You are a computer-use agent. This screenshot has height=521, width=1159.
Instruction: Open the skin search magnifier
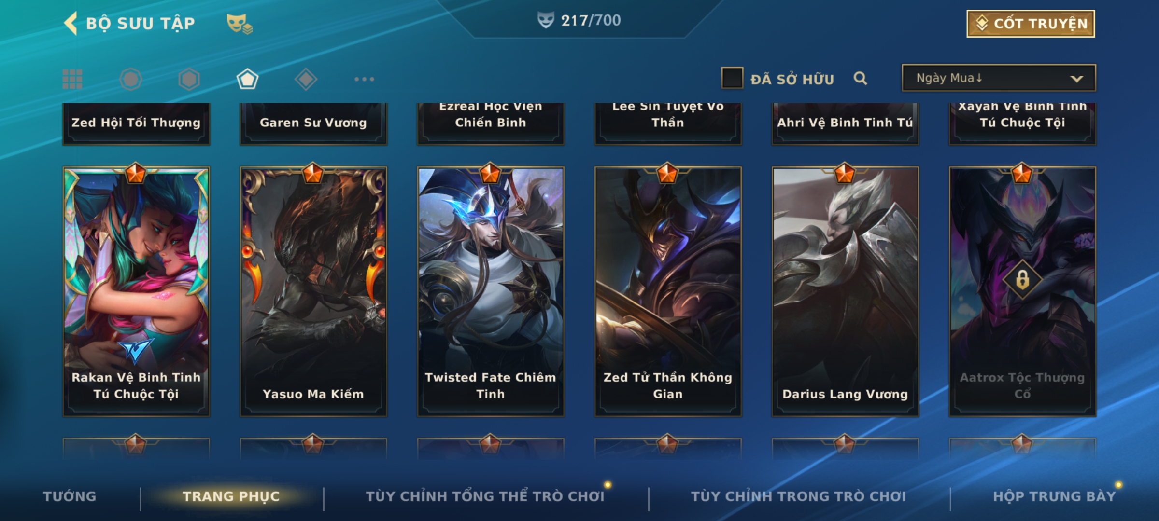860,78
